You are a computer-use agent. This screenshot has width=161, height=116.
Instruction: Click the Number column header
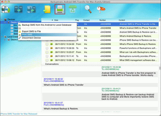[103, 20]
